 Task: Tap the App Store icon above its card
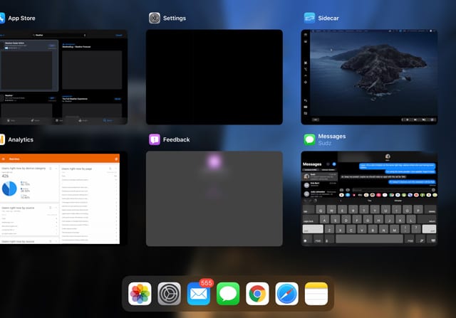coord(2,18)
